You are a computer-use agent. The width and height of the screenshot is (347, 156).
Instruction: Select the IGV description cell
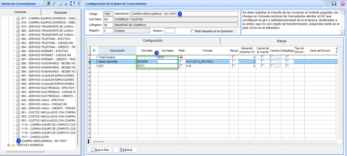[x=117, y=66]
